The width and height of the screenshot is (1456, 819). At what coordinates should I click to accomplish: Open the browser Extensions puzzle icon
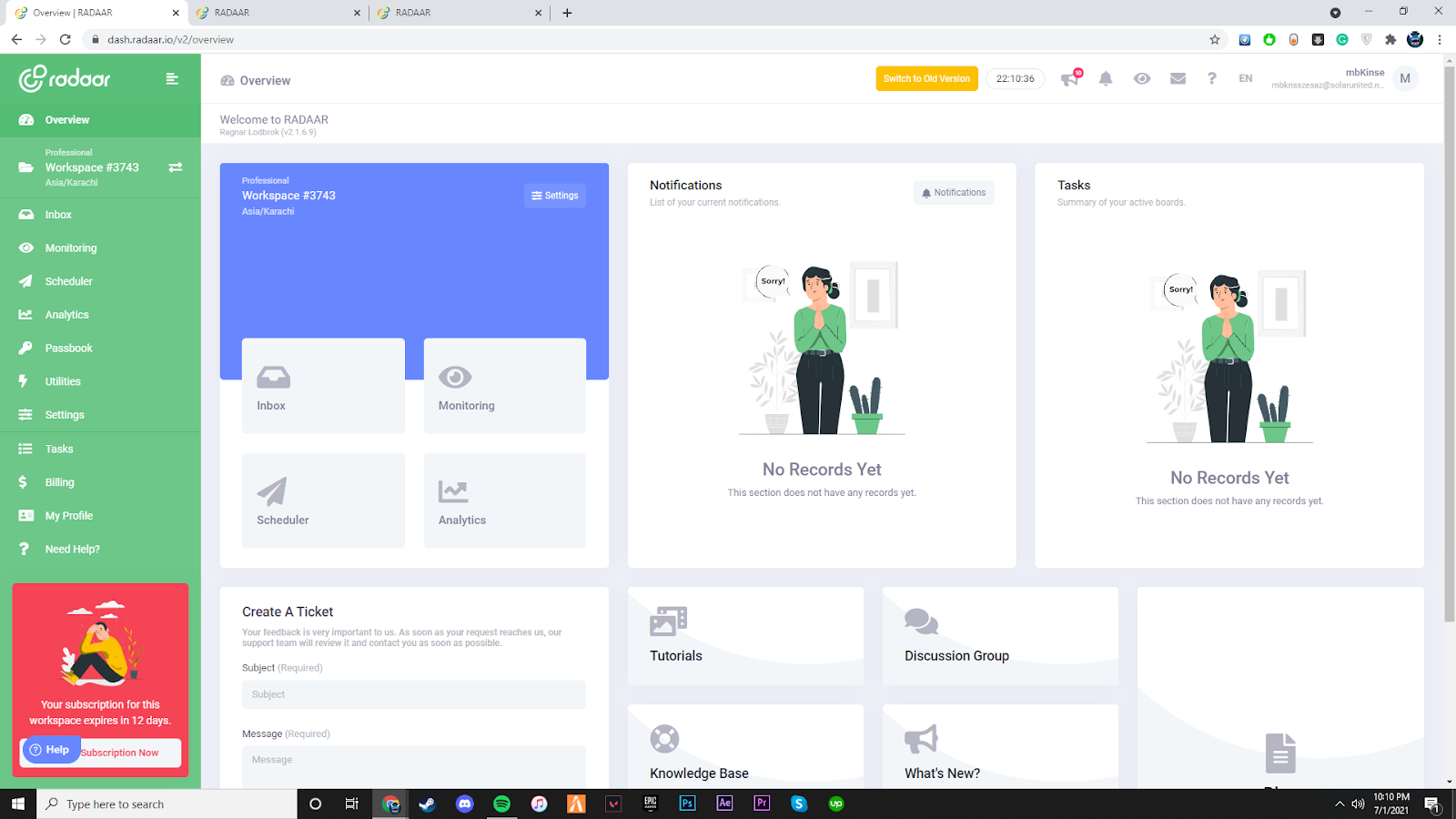[1390, 39]
